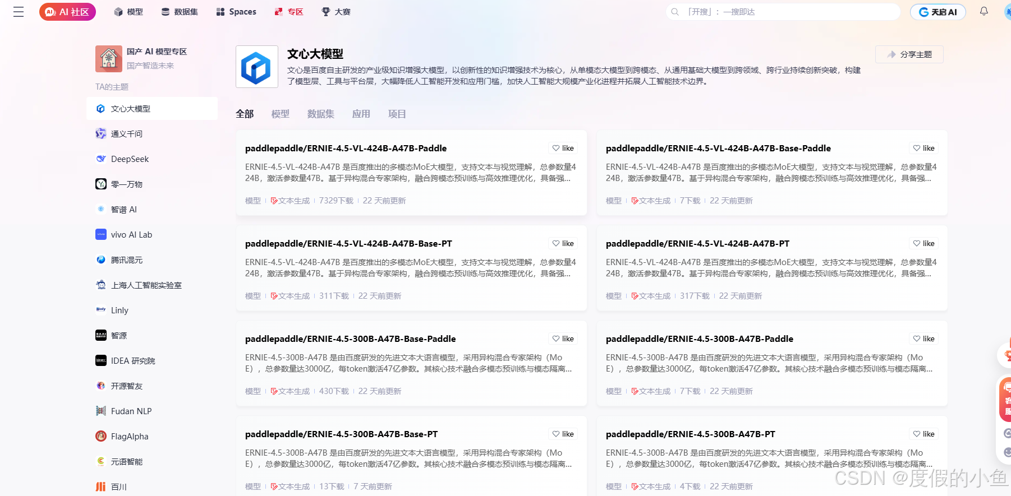Click the 国产 AI 模型专区 heading
This screenshot has height=496, width=1011.
157,52
